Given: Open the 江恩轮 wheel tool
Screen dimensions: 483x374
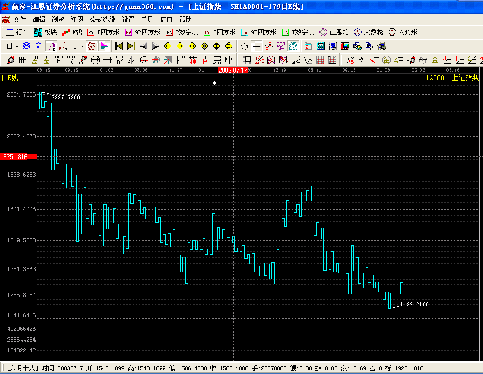Looking at the screenshot, I should tap(334, 32).
